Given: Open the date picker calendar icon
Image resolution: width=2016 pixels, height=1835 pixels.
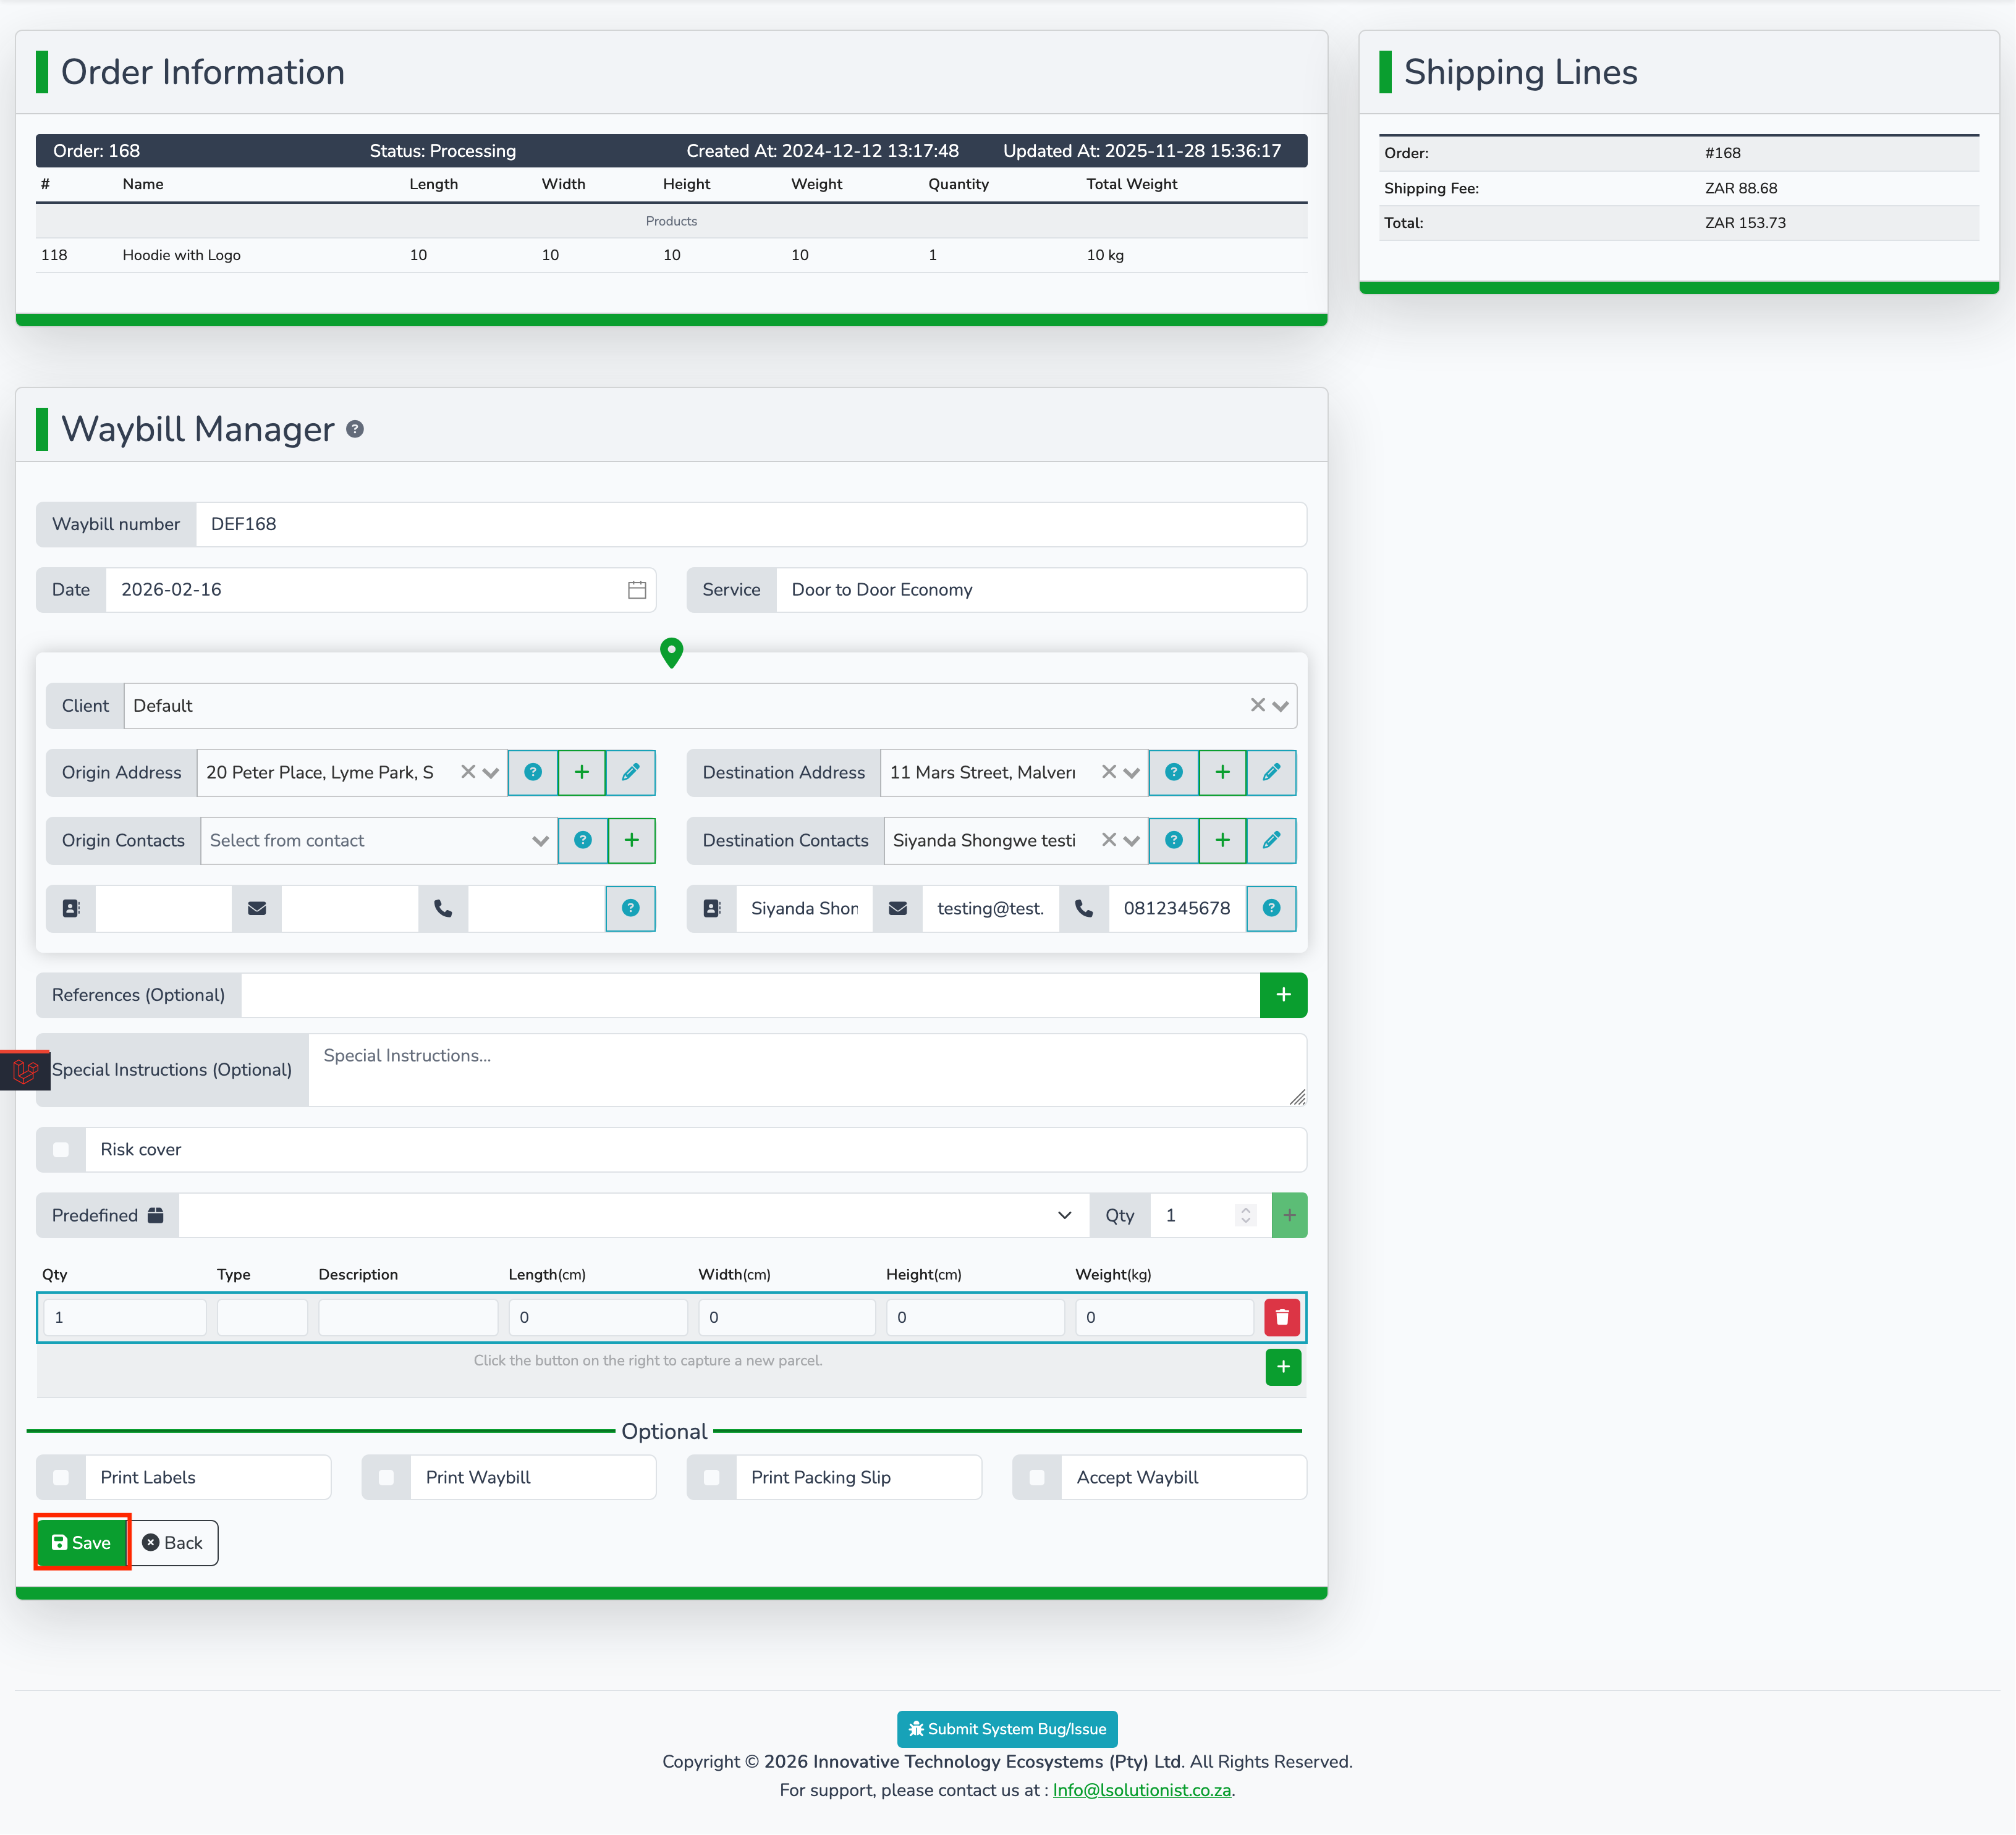Looking at the screenshot, I should pyautogui.click(x=637, y=589).
